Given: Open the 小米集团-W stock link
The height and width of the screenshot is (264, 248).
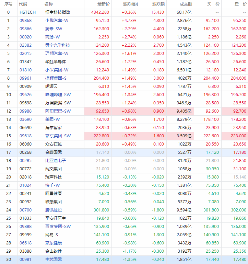Looking at the screenshot, I should [57, 70].
